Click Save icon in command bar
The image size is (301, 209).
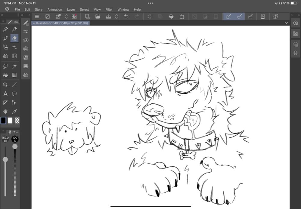108,17
